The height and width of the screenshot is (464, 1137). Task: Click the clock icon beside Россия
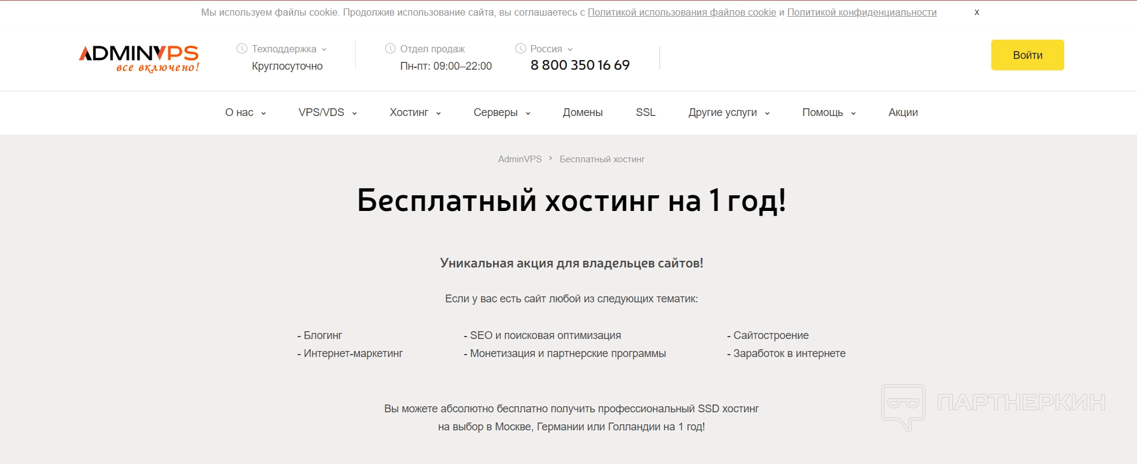[x=521, y=49]
